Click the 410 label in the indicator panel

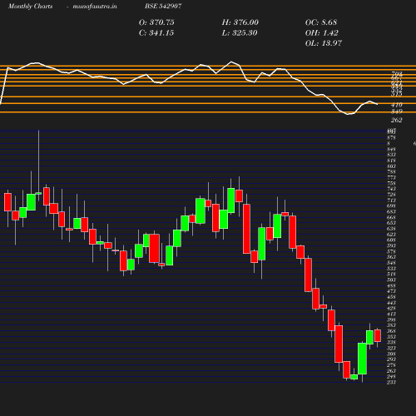(397, 105)
